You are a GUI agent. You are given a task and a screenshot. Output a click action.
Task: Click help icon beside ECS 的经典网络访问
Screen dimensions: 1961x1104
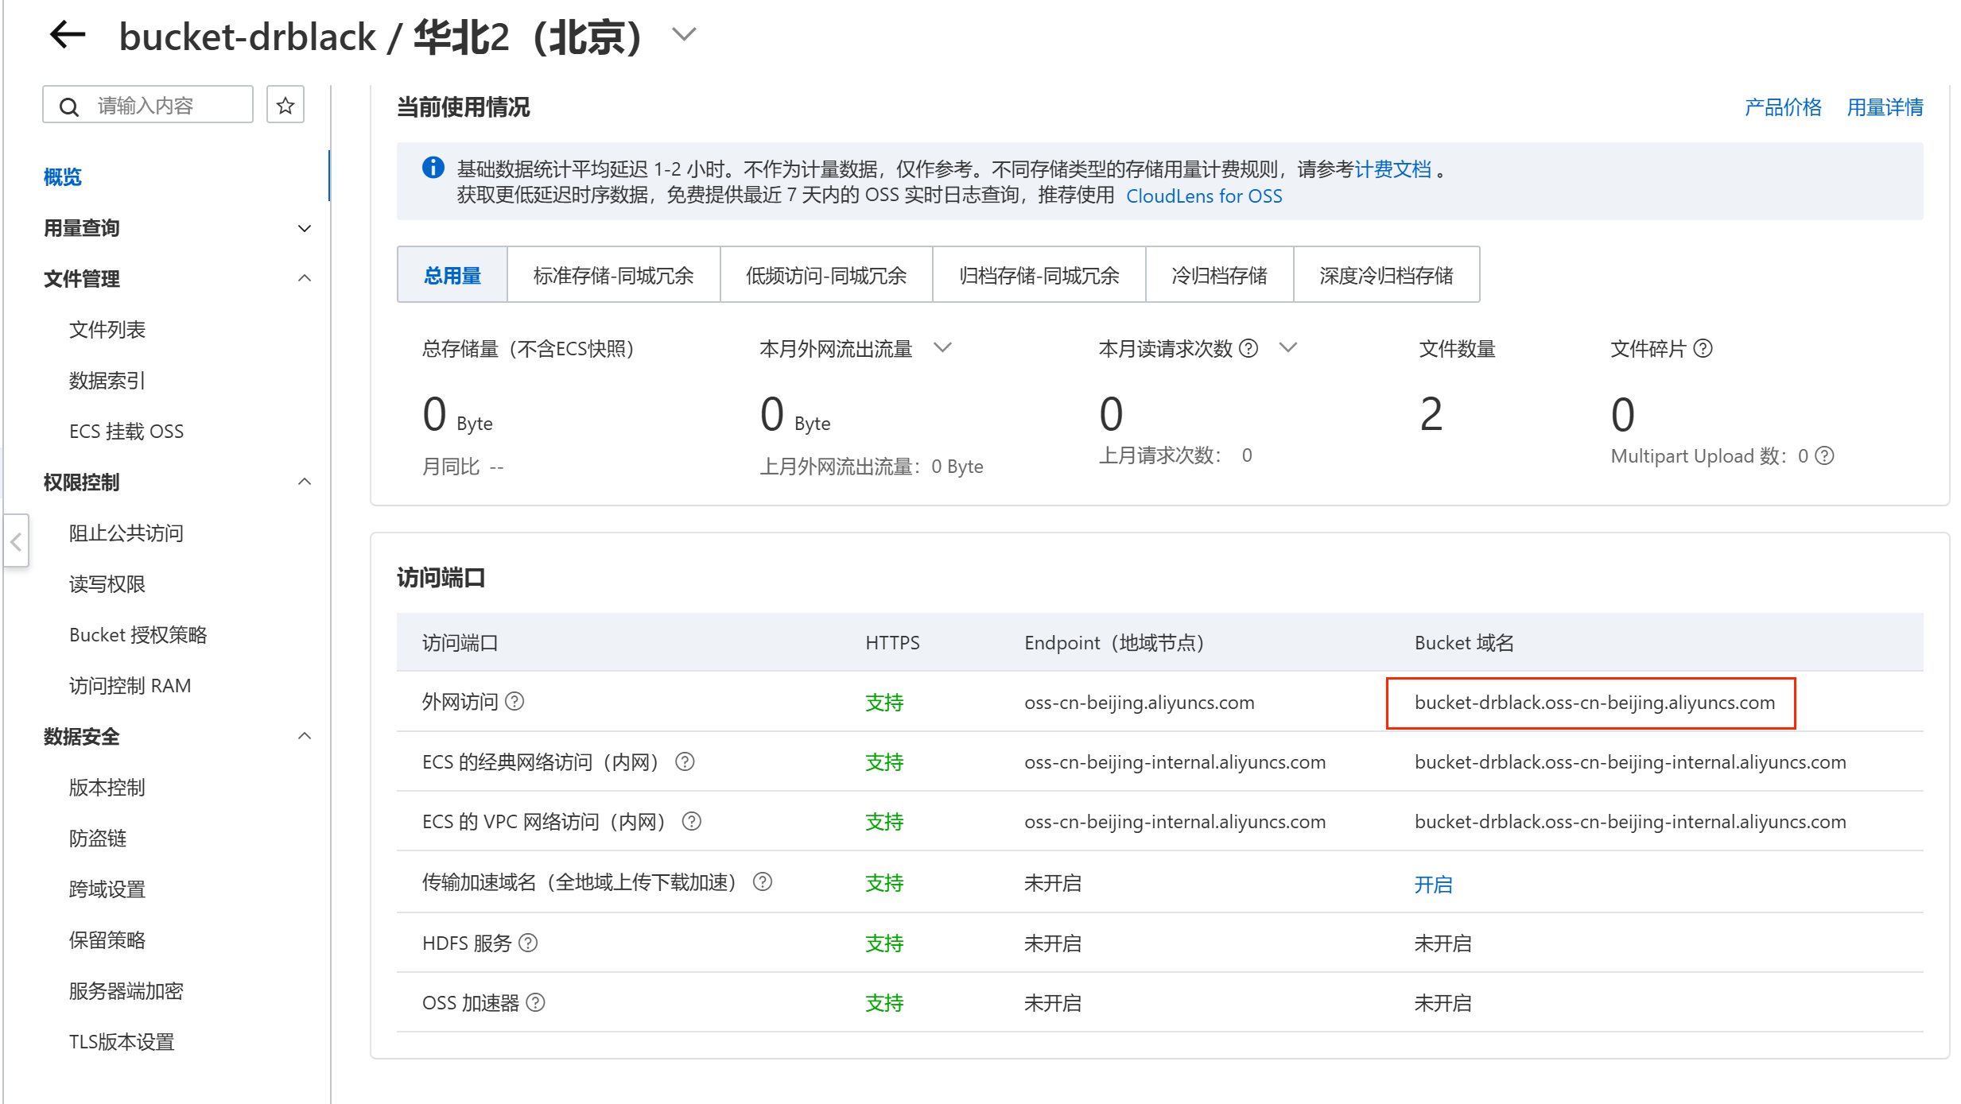click(x=685, y=761)
